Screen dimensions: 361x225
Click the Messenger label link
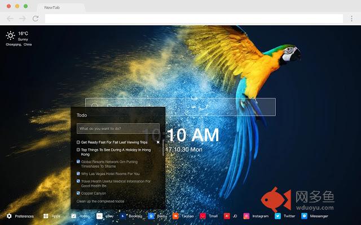click(319, 216)
